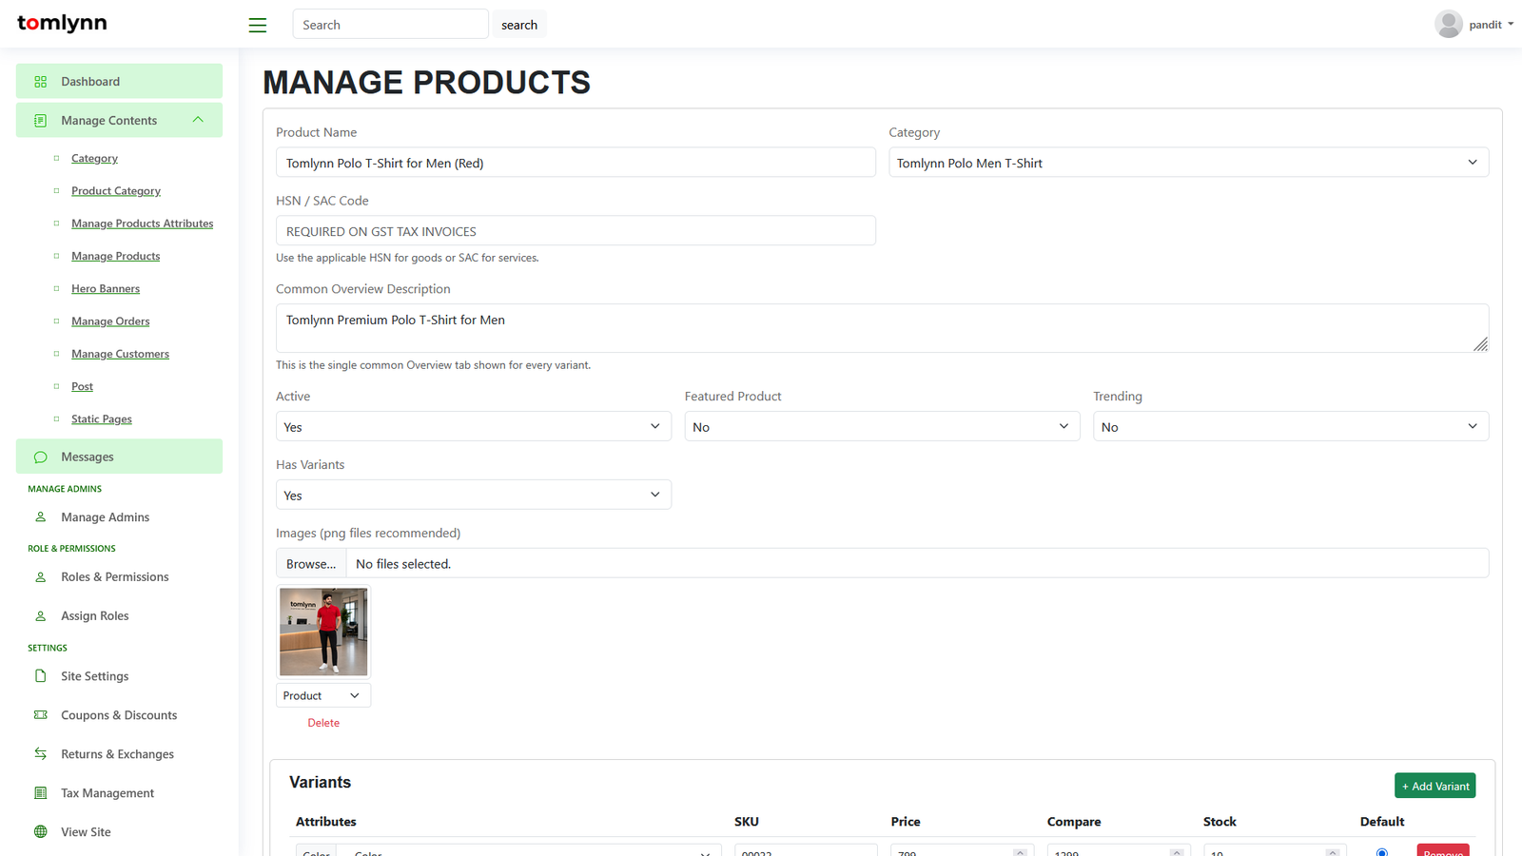Open Manage Customers in the sidebar
The width and height of the screenshot is (1522, 856).
(121, 354)
